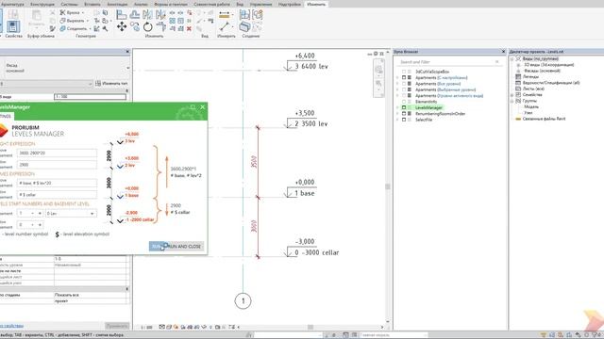The height and width of the screenshot is (339, 604).
Task: Click RUN AND CLOSE button
Action: [x=184, y=247]
